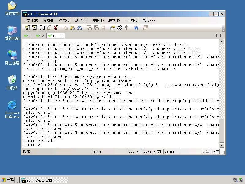The image size is (245, 184).
Task: Click the Keymap Editor icon
Action: pos(120,28)
